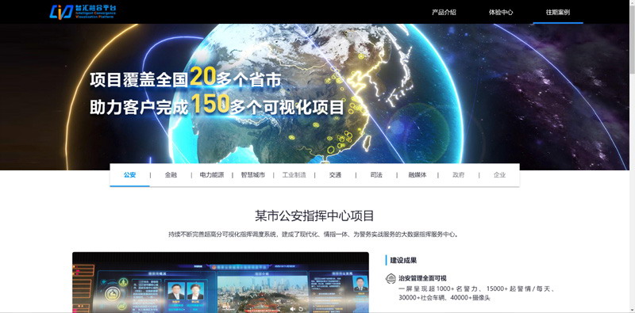Select the 公安 category tab
This screenshot has width=635, height=313.
129,175
